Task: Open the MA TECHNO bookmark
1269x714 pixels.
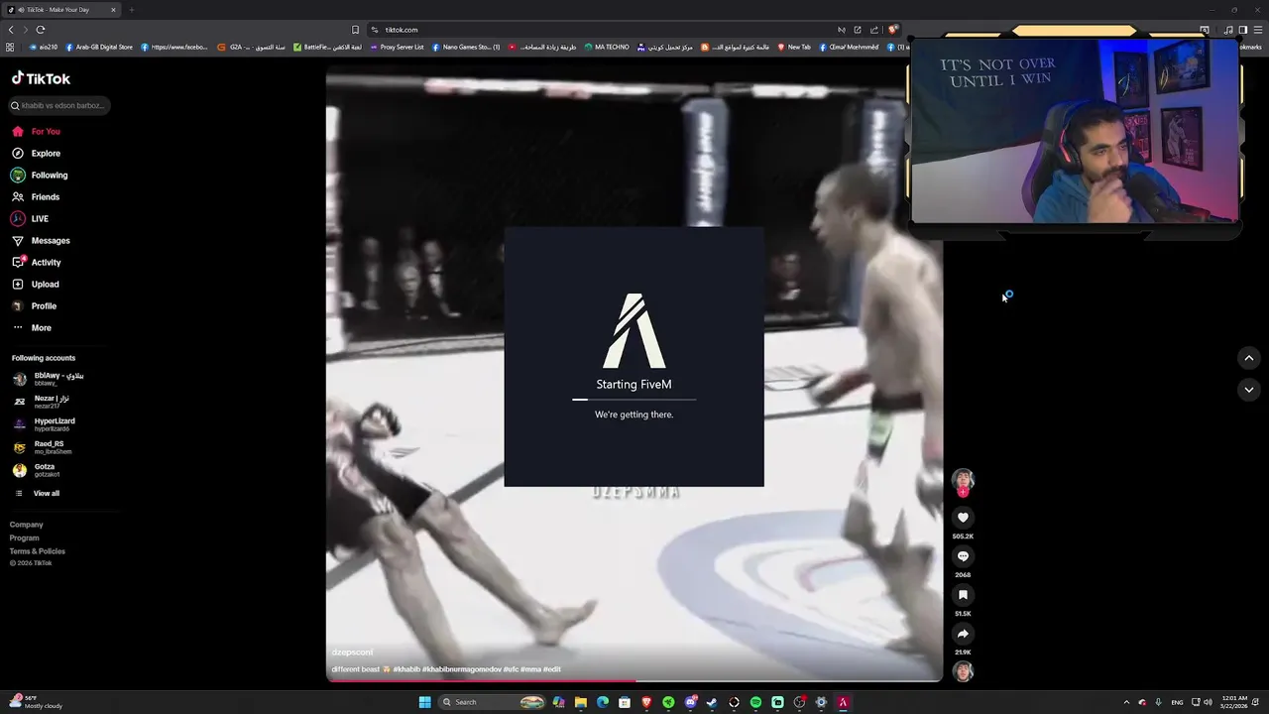Action: 606,47
